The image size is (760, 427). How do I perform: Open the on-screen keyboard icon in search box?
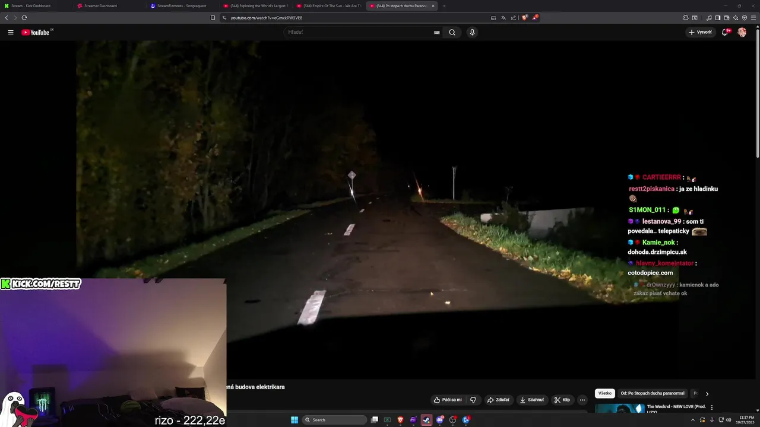click(x=437, y=33)
